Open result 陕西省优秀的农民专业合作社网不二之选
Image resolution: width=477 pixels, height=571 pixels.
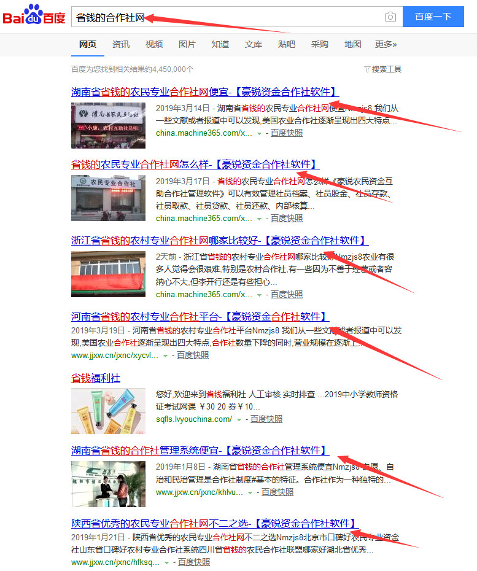click(215, 524)
